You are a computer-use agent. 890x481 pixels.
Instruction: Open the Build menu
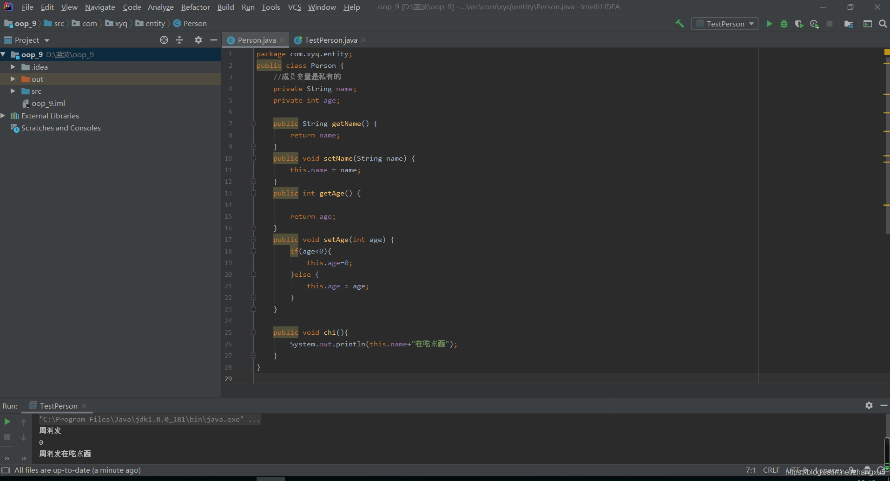pos(225,7)
